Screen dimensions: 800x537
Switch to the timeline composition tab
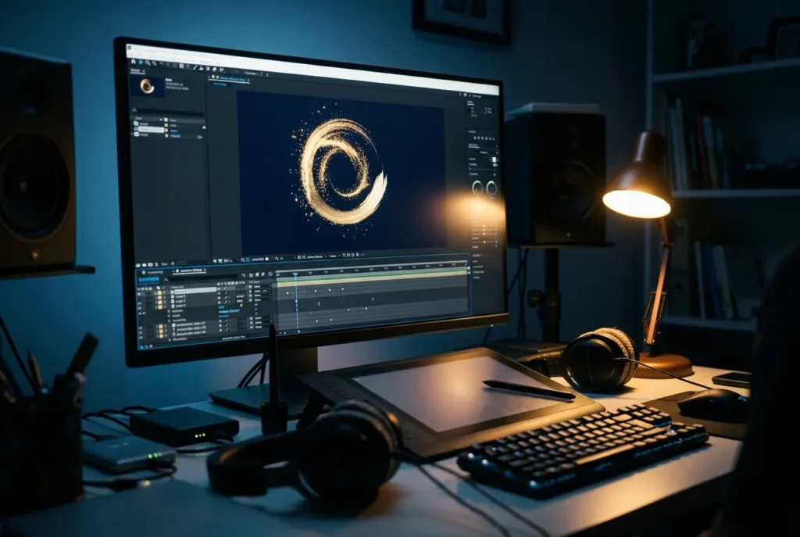point(191,270)
